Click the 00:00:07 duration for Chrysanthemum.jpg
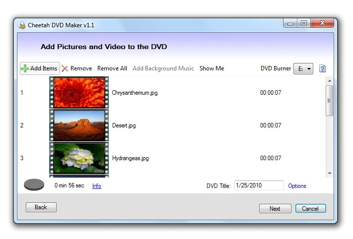Screen dimensions: 353x239 pyautogui.click(x=271, y=93)
